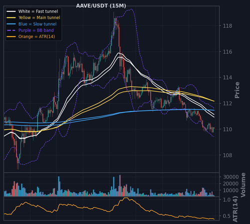Screen dimensions: 250x224
Task: Click the 10000 volume axis label
Action: click(x=231, y=190)
